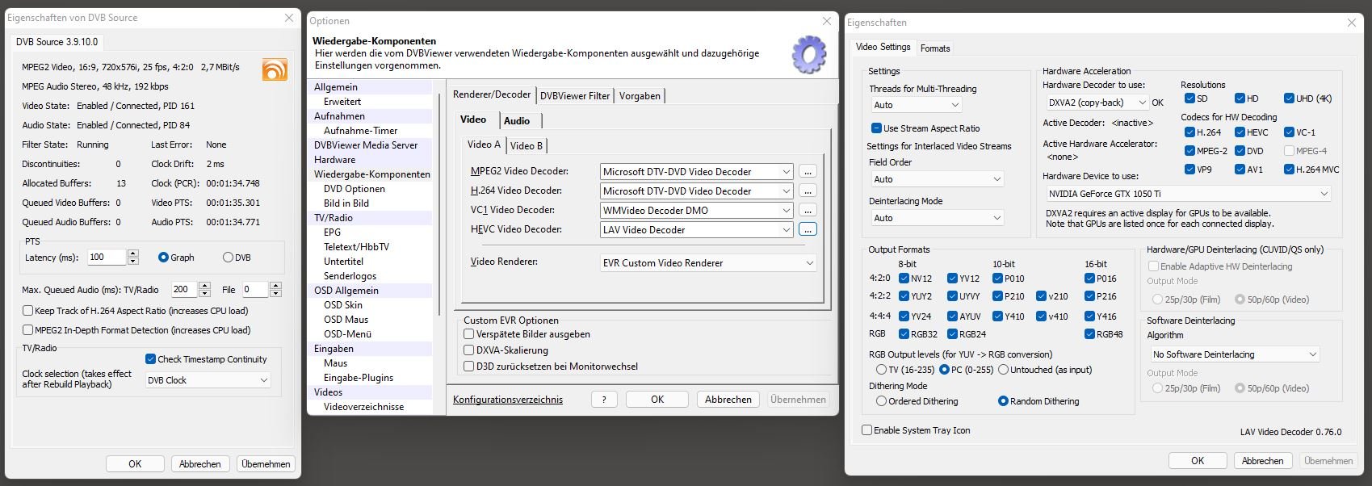Increase the Latency value with spinner arrow

tap(133, 253)
